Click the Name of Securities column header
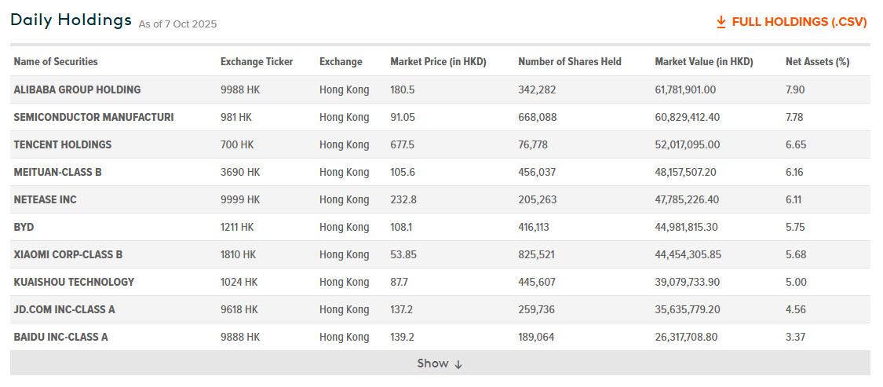 tap(56, 62)
